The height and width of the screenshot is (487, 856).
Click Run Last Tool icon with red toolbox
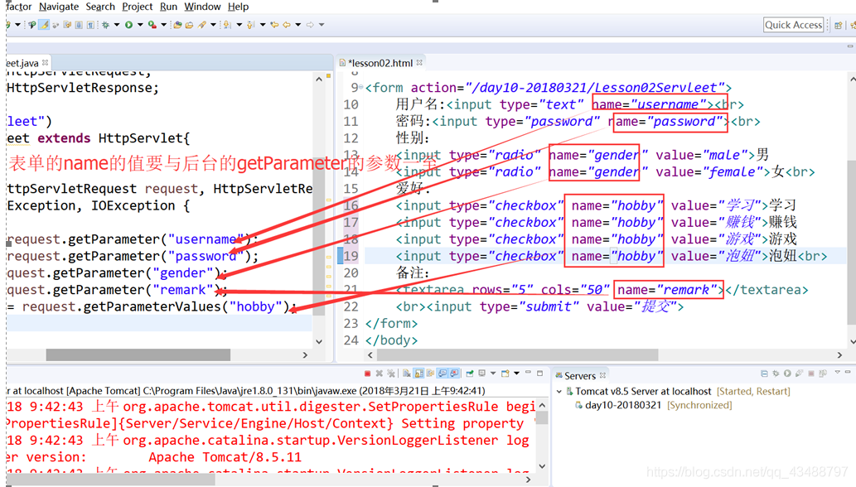pyautogui.click(x=152, y=25)
